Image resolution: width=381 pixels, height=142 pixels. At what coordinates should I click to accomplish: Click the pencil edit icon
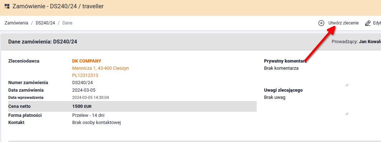coord(368,23)
